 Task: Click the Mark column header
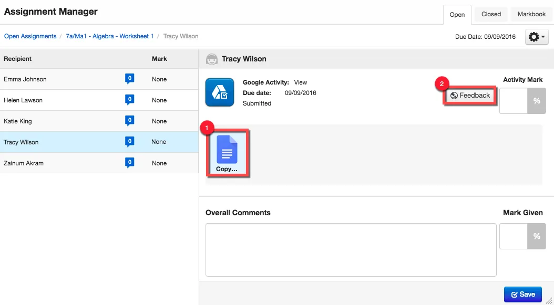pyautogui.click(x=159, y=59)
